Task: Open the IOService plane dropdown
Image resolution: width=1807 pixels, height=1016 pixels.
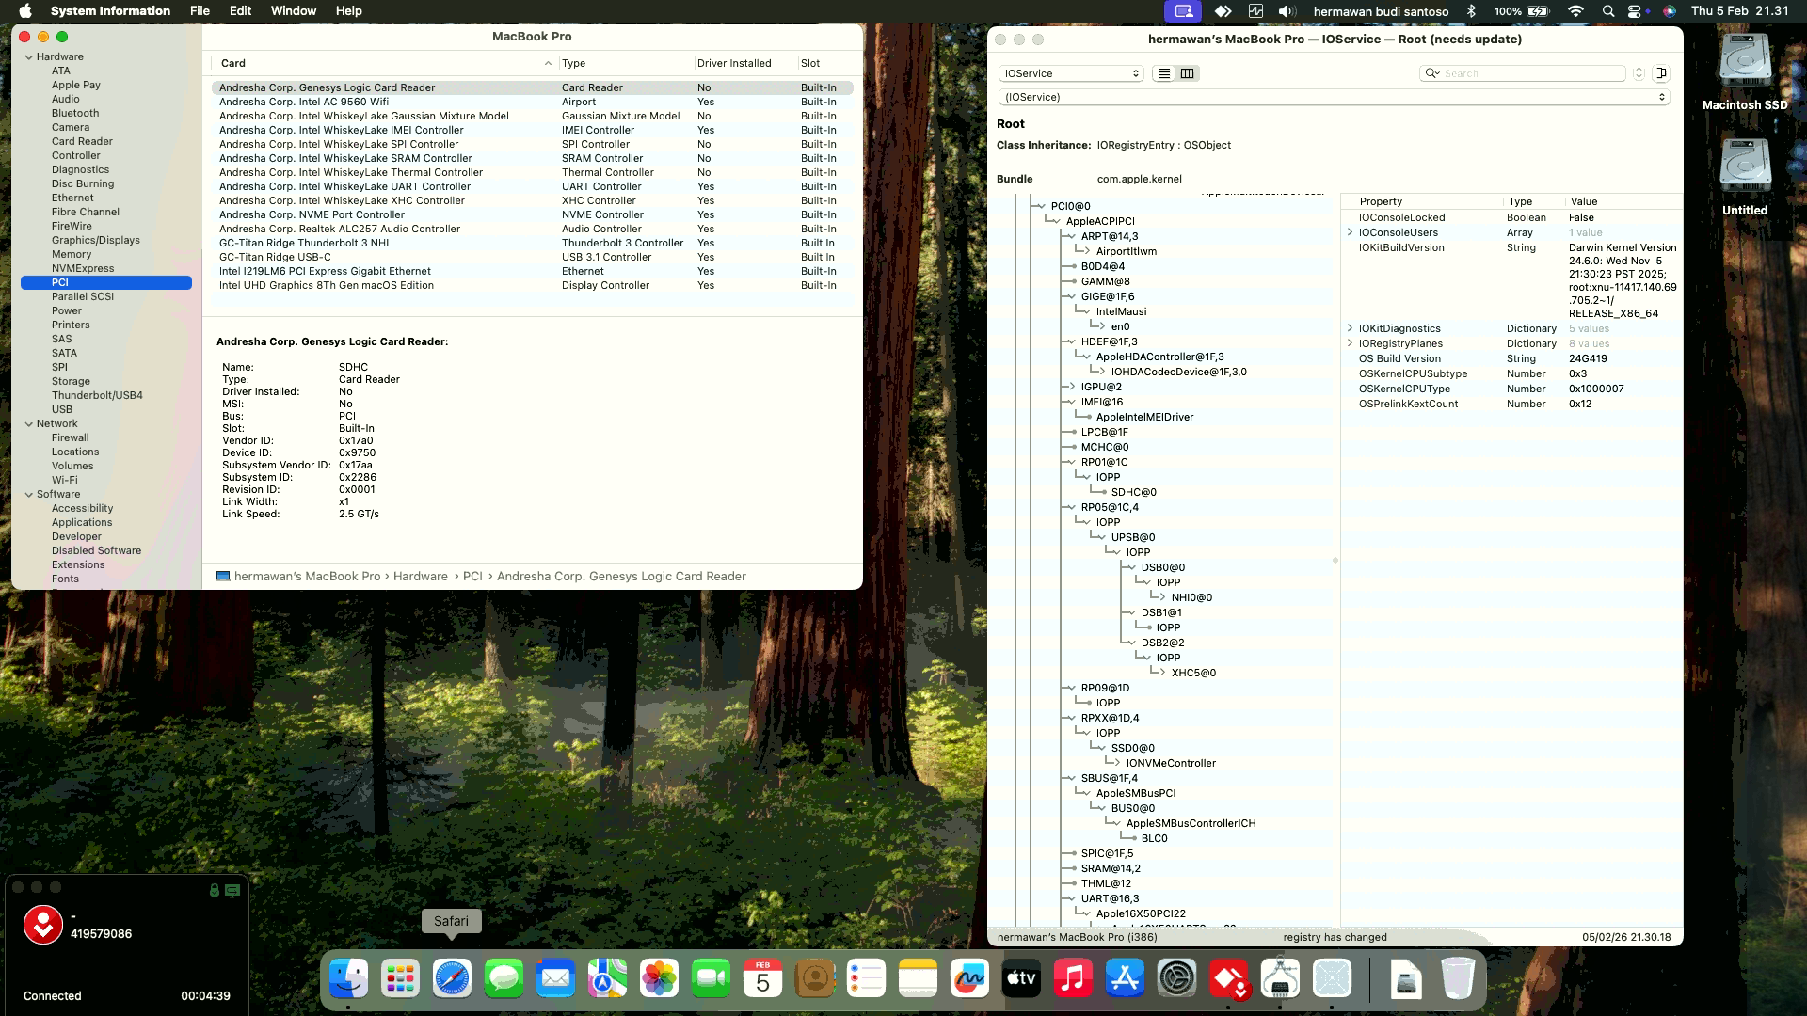Action: coord(1071,73)
